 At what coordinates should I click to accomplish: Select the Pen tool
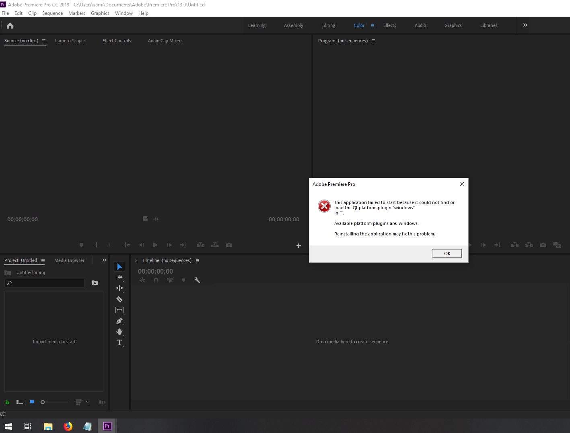[x=119, y=321]
